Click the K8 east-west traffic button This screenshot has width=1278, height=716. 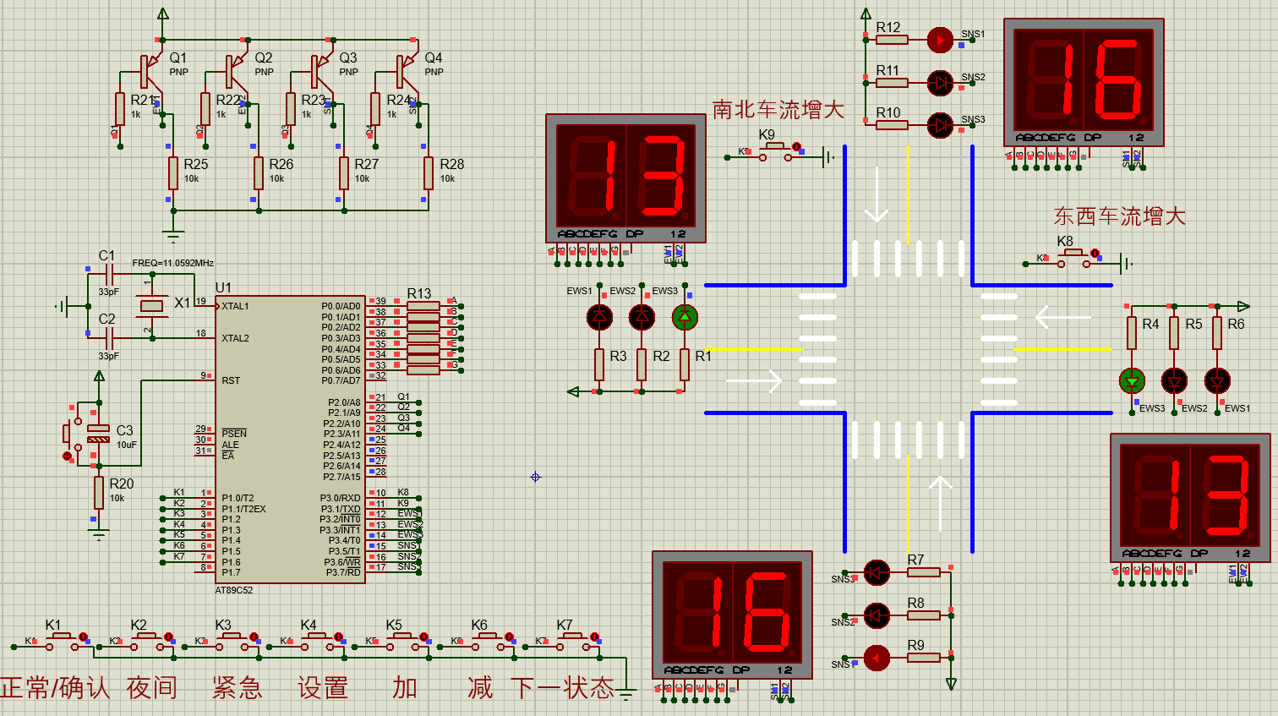1075,258
